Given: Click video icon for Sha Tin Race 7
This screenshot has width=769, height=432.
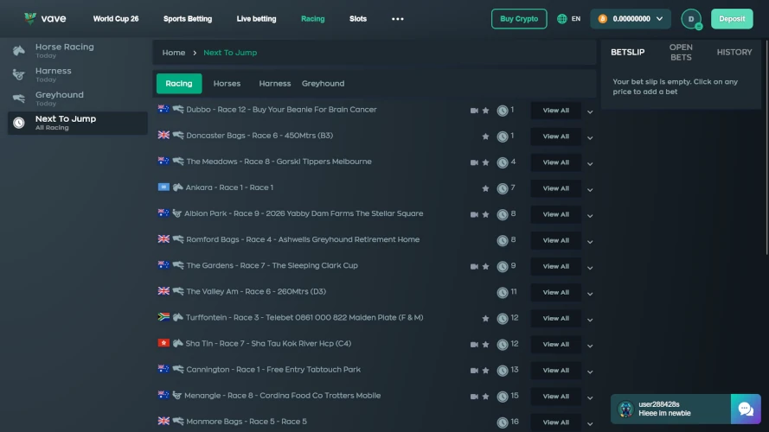Looking at the screenshot, I should coord(474,345).
